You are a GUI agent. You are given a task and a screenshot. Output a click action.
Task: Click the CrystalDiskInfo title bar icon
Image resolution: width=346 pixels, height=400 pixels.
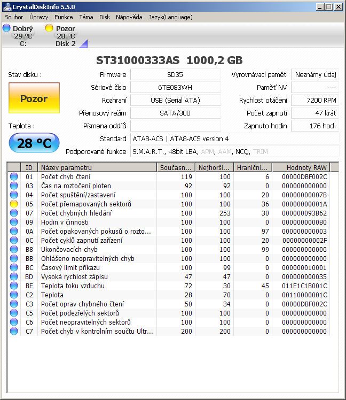(7, 6)
